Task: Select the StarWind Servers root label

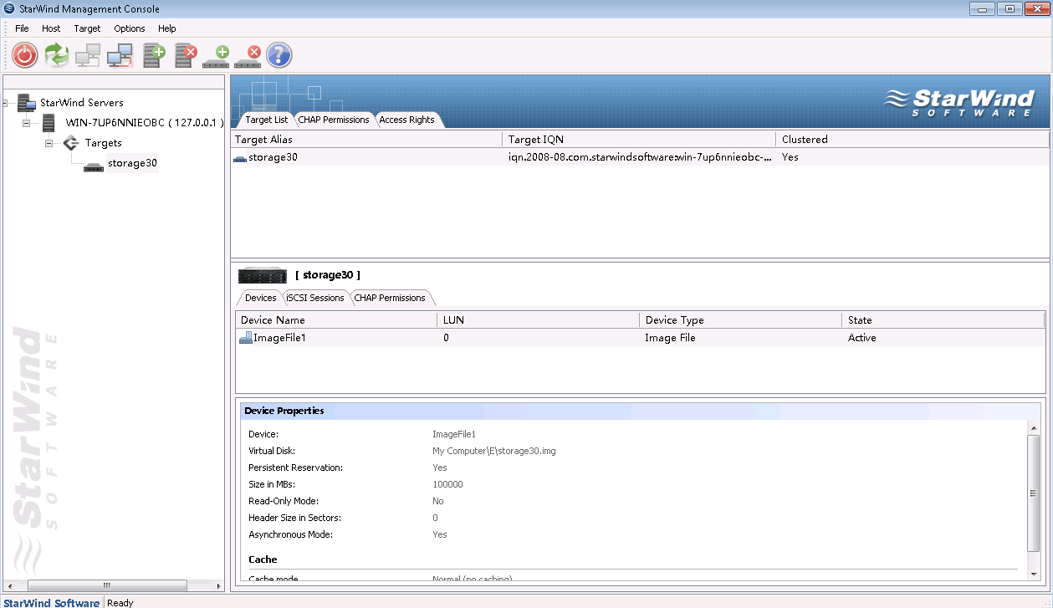Action: 82,103
